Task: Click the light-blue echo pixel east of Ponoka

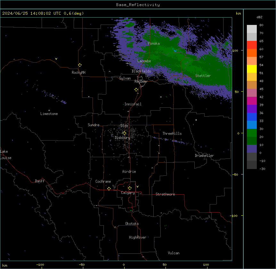Action: pos(175,51)
